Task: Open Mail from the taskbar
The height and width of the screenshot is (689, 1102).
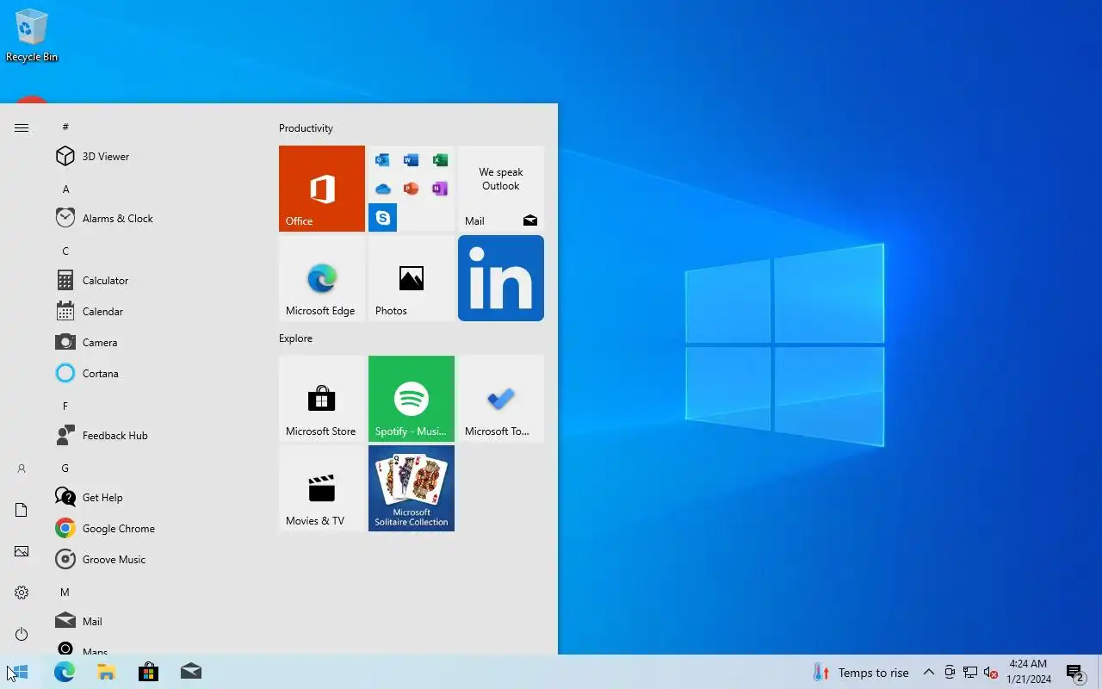Action: pyautogui.click(x=190, y=672)
